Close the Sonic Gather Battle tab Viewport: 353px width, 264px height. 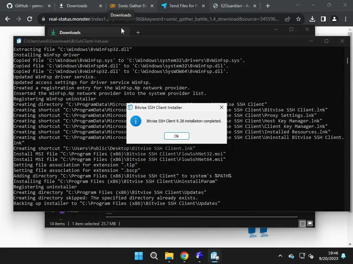[x=152, y=6]
